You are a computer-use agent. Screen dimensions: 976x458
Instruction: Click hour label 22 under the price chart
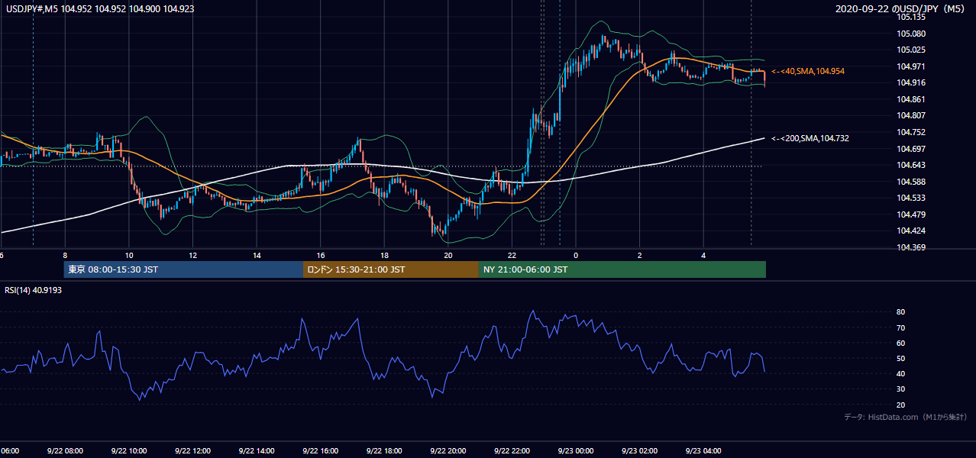(x=512, y=256)
